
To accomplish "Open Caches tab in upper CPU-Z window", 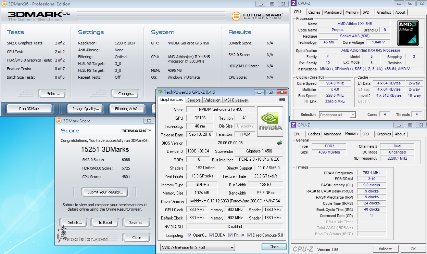I will tap(314, 12).
